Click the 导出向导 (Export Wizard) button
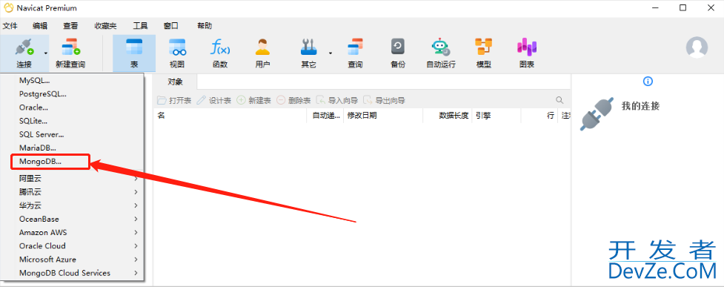This screenshot has width=724, height=287. pyautogui.click(x=384, y=100)
